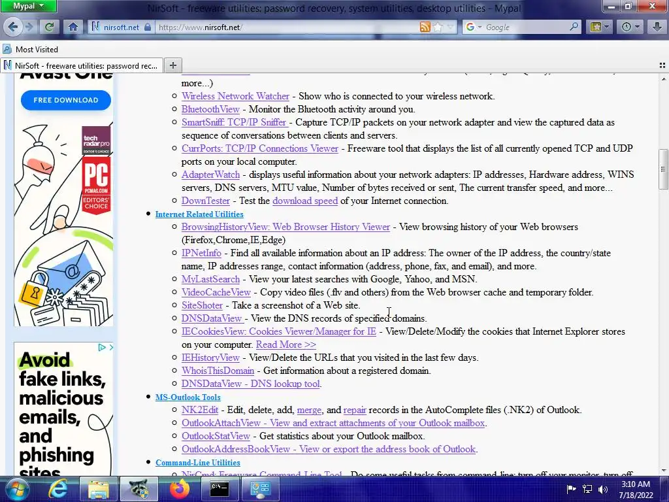The width and height of the screenshot is (669, 502).
Task: Open Windows Explorer folder taskbar icon
Action: tap(99, 489)
